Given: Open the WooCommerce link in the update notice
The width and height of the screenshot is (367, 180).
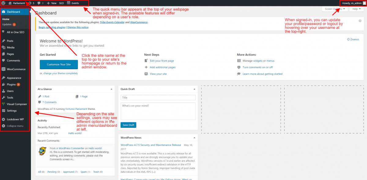Looking at the screenshot, I should click(139, 22).
